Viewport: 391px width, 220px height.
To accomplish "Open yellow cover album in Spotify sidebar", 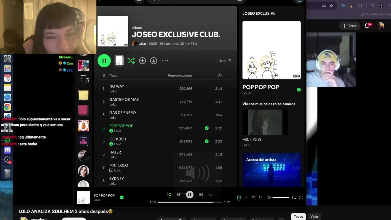I will [83, 95].
